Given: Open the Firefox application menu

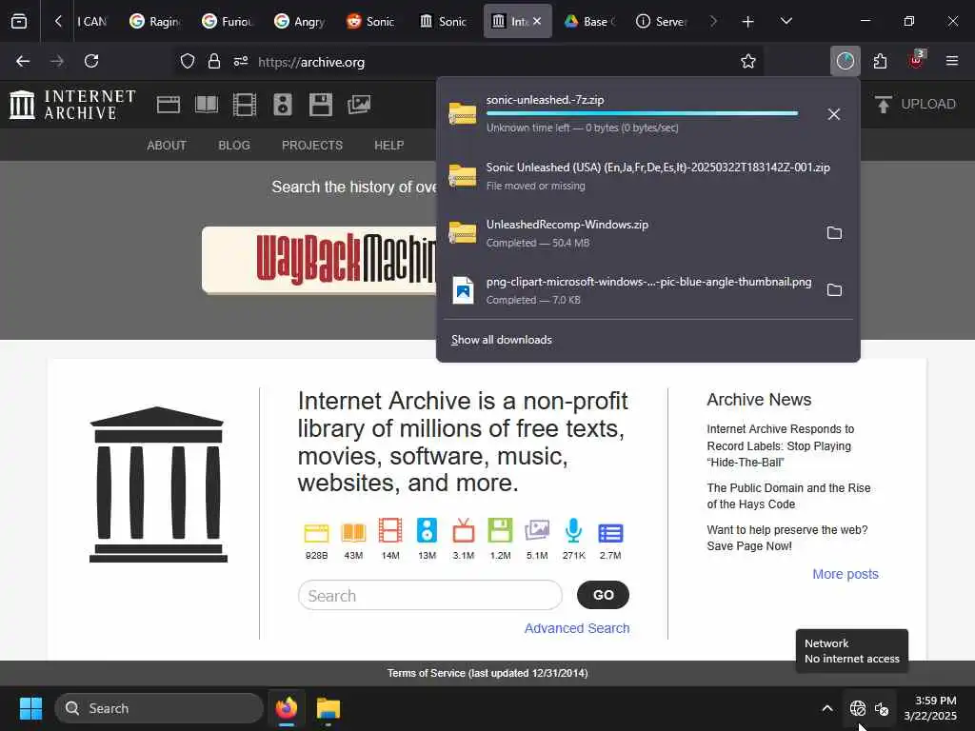Looking at the screenshot, I should point(952,61).
